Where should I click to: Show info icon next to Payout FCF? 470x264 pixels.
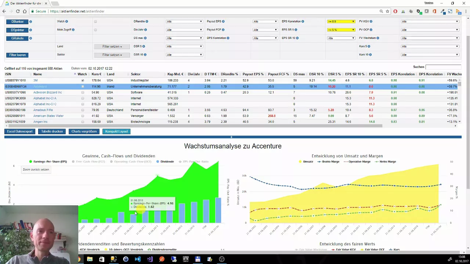(223, 30)
